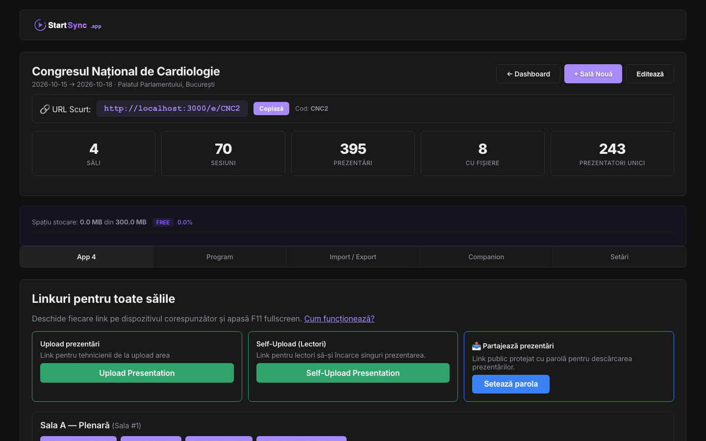Click the StartSync logo icon

point(40,25)
